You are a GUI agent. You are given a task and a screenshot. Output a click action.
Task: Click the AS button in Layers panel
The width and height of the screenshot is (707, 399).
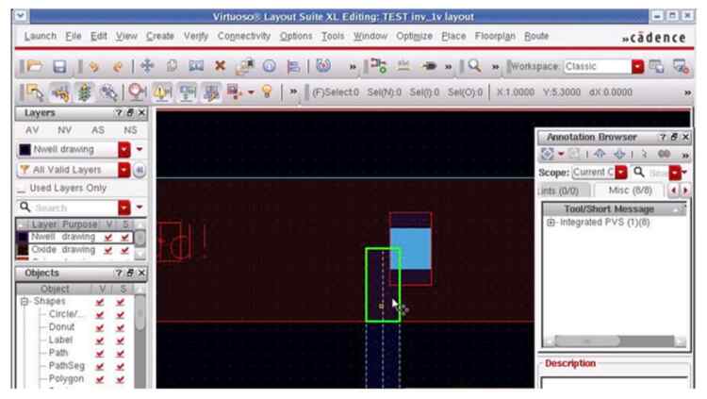click(97, 129)
